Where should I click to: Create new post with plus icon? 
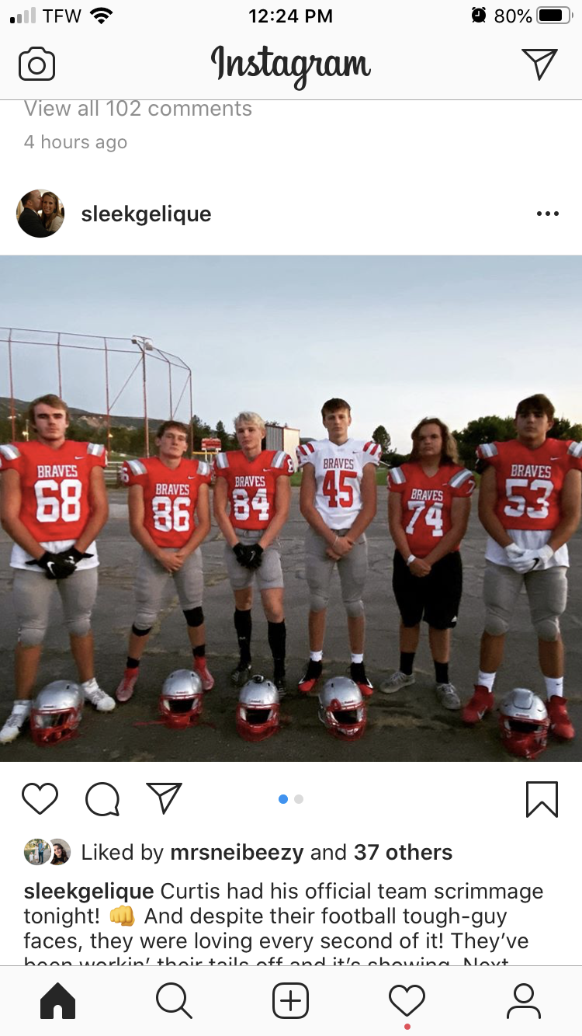(x=291, y=1000)
